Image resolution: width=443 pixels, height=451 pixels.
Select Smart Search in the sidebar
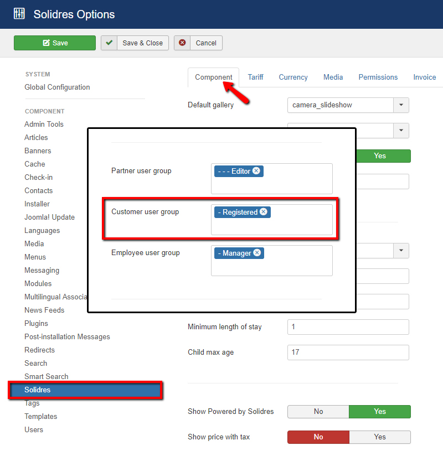tap(46, 376)
